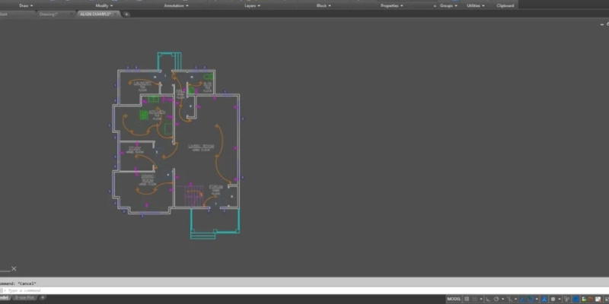The width and height of the screenshot is (609, 304).
Task: Toggle annotation visibility blue figure icon
Action: pos(544,299)
